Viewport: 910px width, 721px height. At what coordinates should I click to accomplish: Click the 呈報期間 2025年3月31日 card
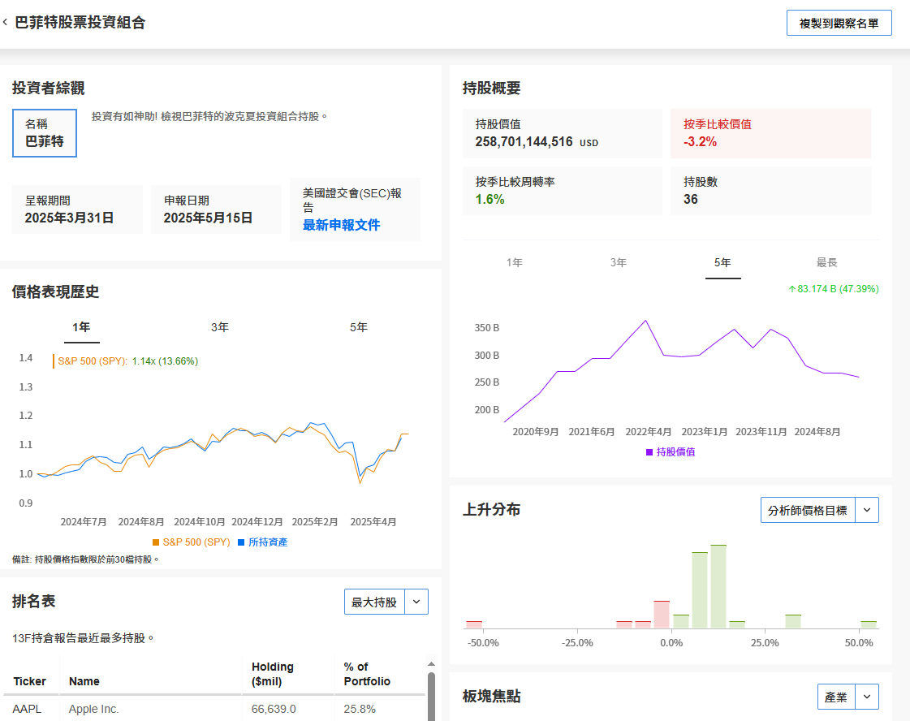click(x=77, y=209)
